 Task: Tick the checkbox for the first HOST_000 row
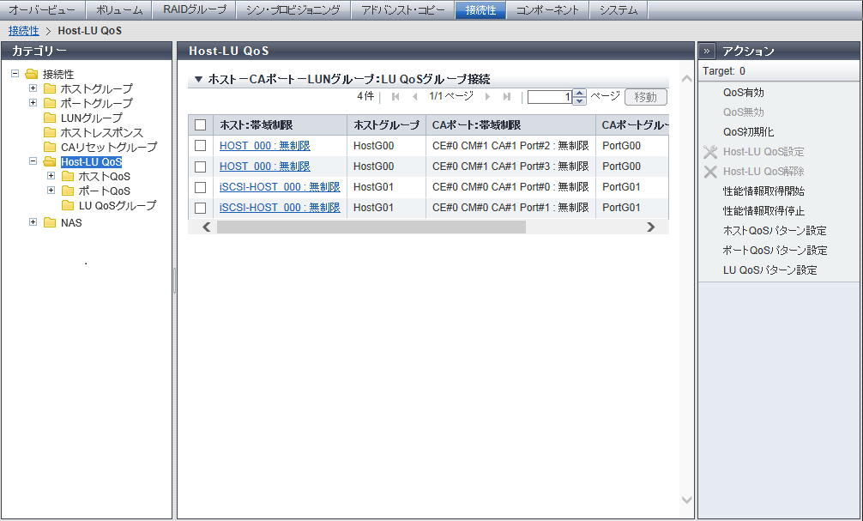[201, 146]
